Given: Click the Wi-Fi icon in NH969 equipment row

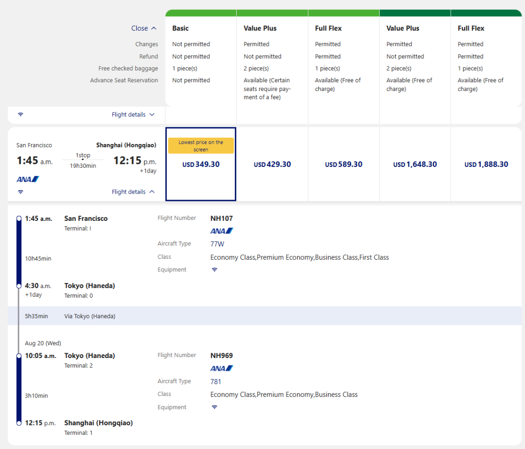Looking at the screenshot, I should (x=214, y=407).
